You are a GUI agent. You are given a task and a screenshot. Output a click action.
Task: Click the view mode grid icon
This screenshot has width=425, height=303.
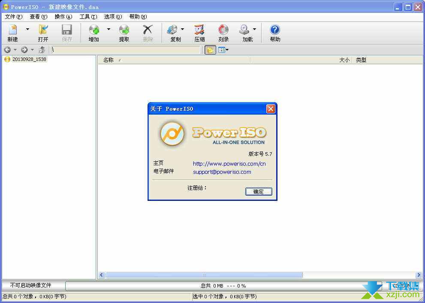221,50
